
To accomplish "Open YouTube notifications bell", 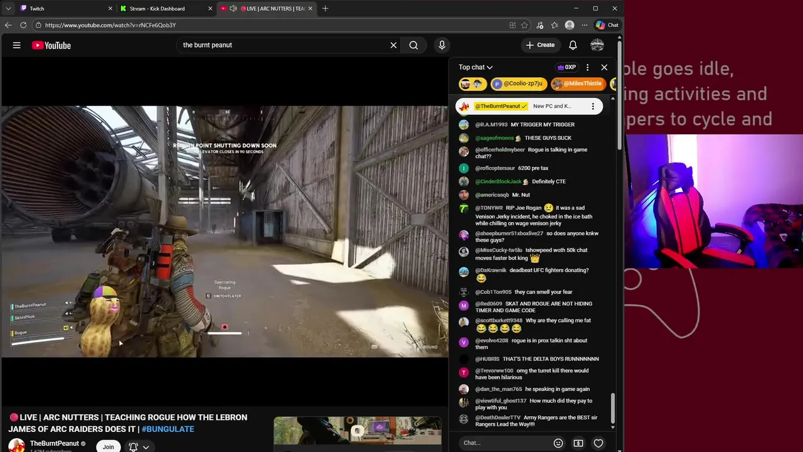I will pos(573,45).
